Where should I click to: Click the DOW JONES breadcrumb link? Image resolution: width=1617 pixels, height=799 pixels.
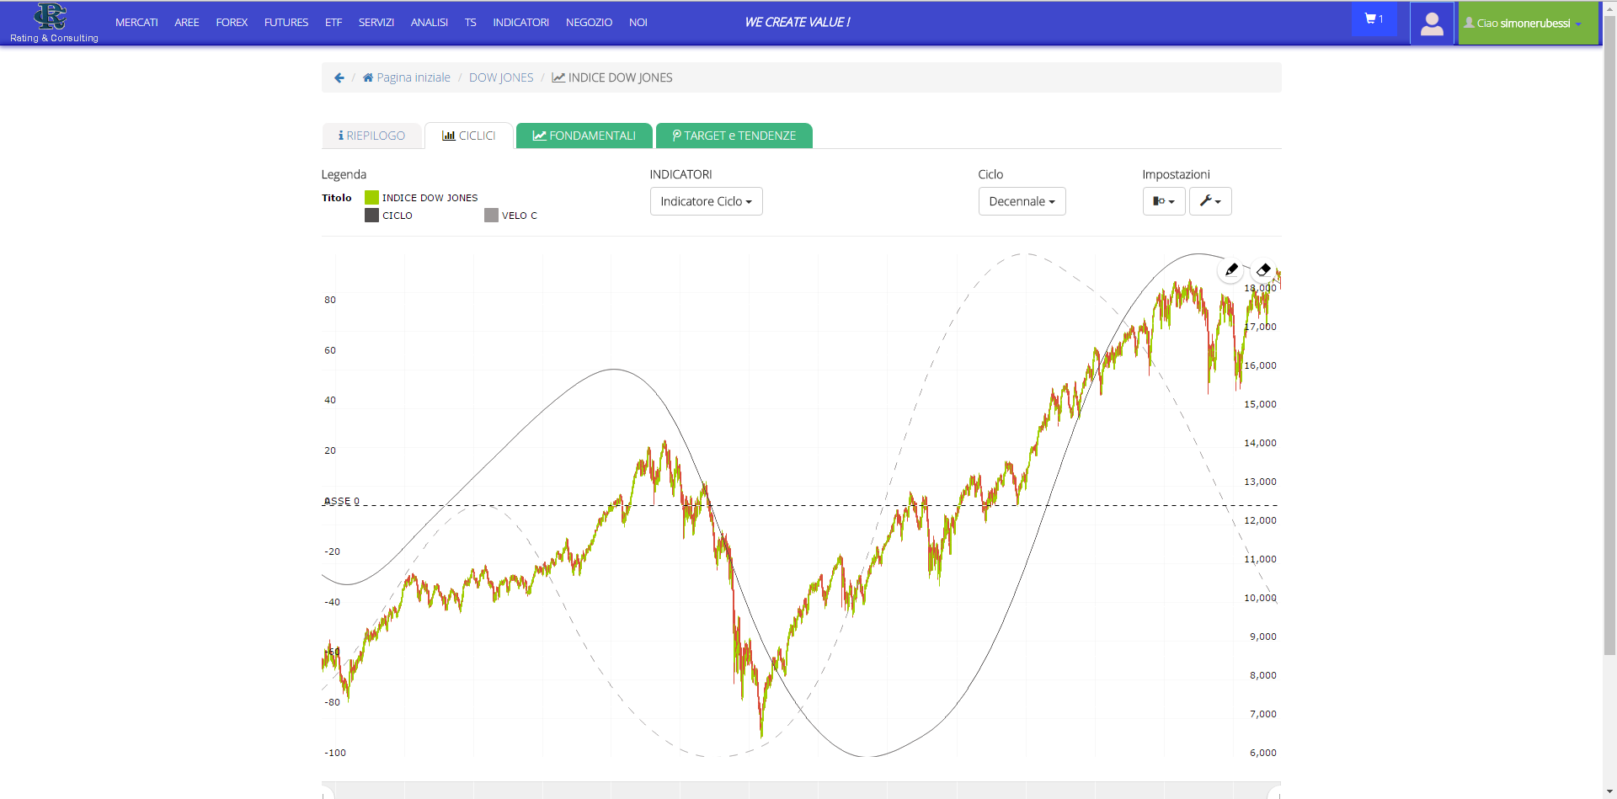[501, 77]
